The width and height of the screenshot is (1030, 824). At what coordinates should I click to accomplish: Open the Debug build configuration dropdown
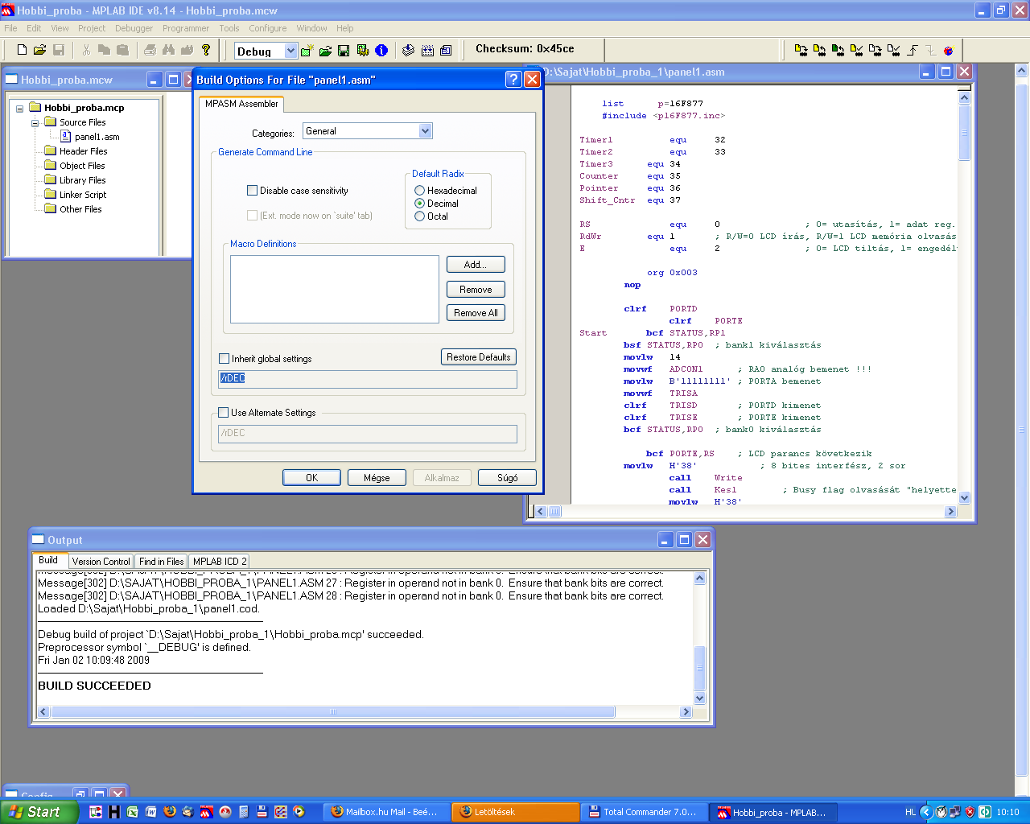(x=290, y=51)
